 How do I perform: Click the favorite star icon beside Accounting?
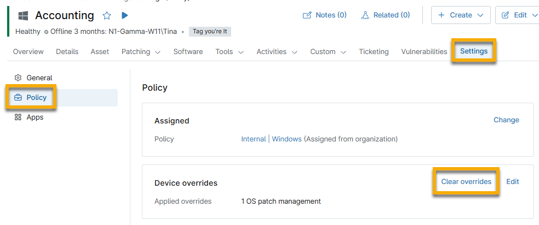[x=107, y=16]
